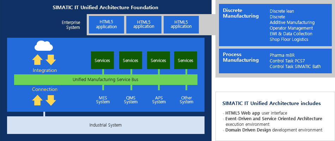The height and width of the screenshot is (141, 335).
Task: Click the standalone "Discrete" list entry
Action: tap(277, 17)
